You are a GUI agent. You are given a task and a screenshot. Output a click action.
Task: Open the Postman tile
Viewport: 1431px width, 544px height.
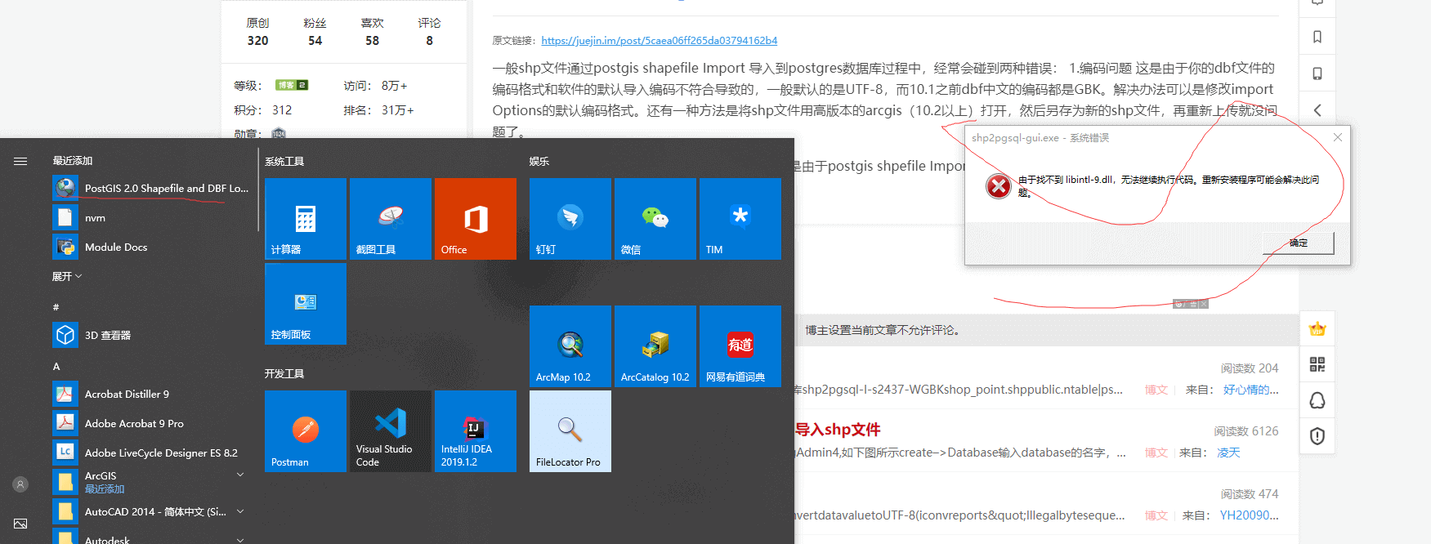point(305,430)
